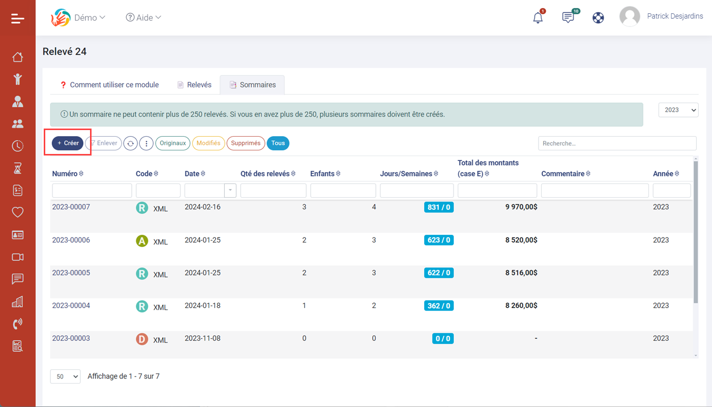Viewport: 712px width, 407px height.
Task: Open the notifications bell
Action: pos(538,17)
